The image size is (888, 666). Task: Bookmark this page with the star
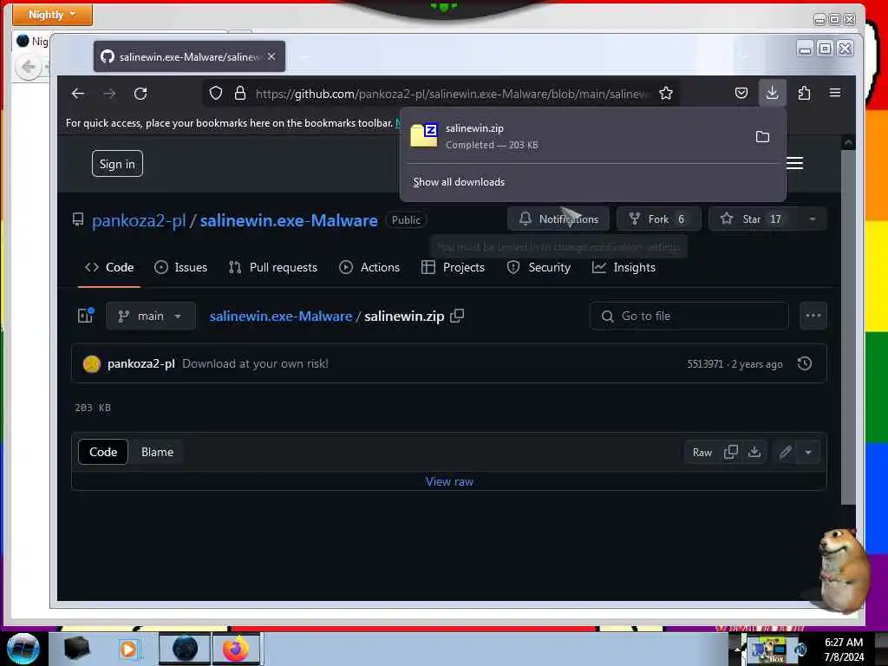[x=666, y=94]
